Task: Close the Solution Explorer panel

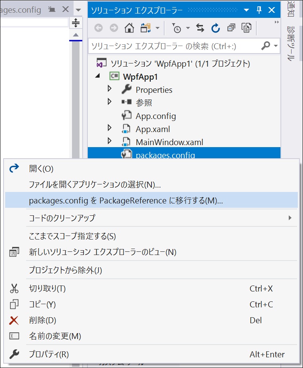Action: [x=272, y=10]
